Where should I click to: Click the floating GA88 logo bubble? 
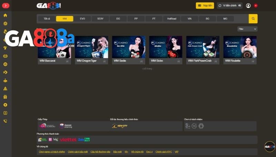[x=269, y=147]
